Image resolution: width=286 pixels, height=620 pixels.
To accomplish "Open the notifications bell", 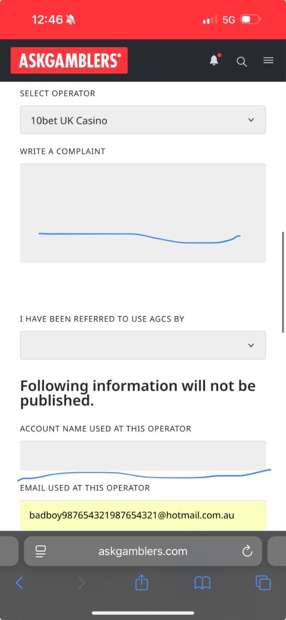I will click(x=214, y=60).
